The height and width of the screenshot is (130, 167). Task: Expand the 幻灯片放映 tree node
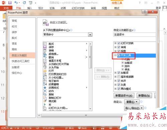click(x=115, y=43)
